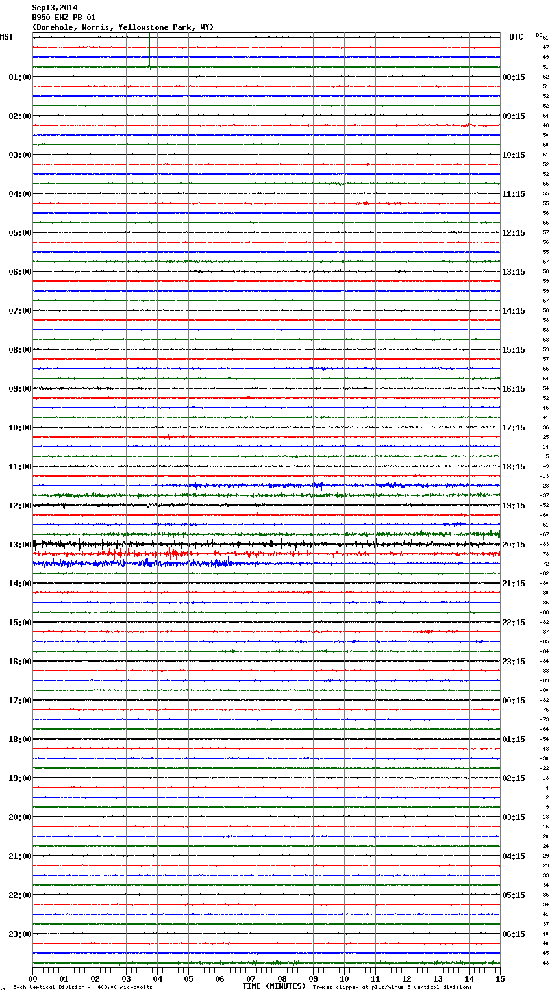This screenshot has height=996, width=552.
Task: Click the large green spike in the first hour
Action: click(149, 52)
